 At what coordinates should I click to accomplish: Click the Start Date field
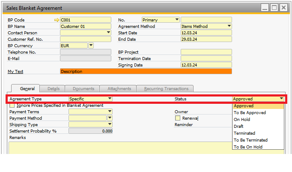tap(206, 33)
